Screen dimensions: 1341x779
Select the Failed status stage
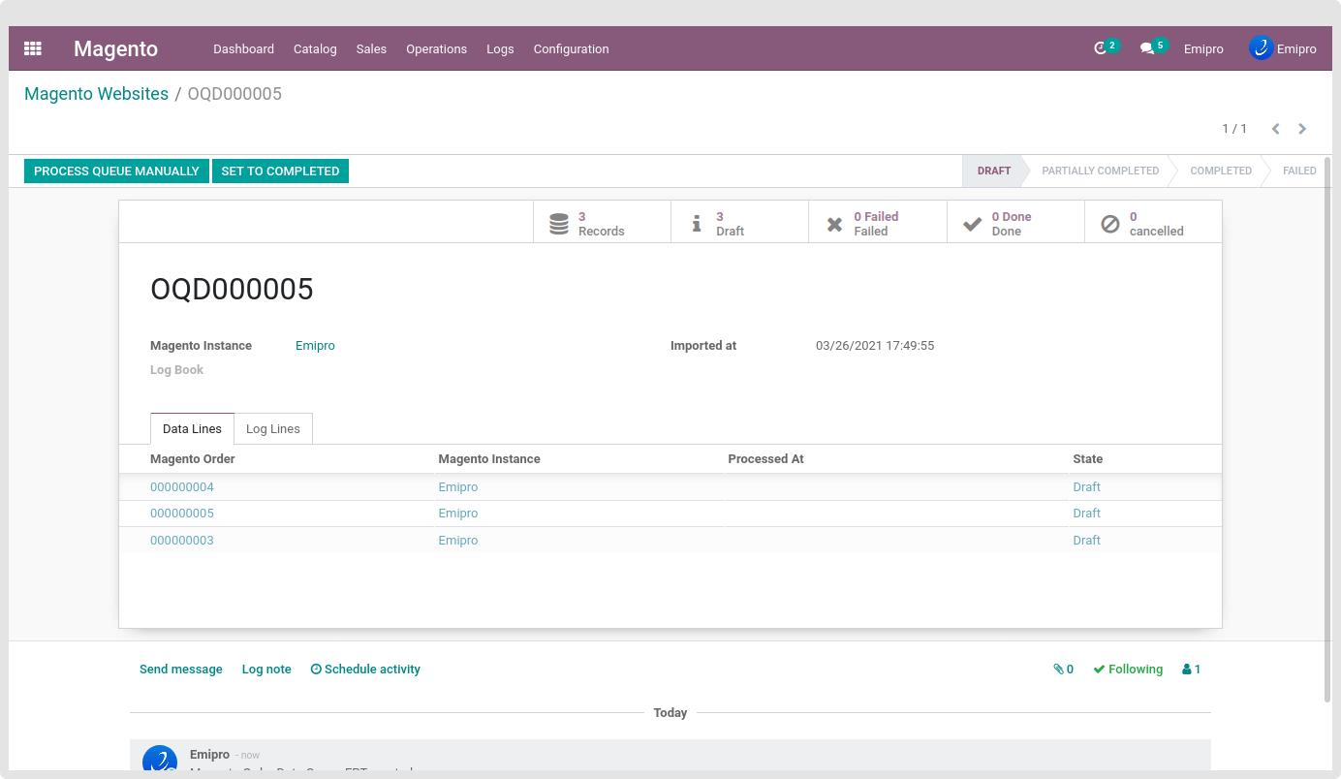point(1299,171)
